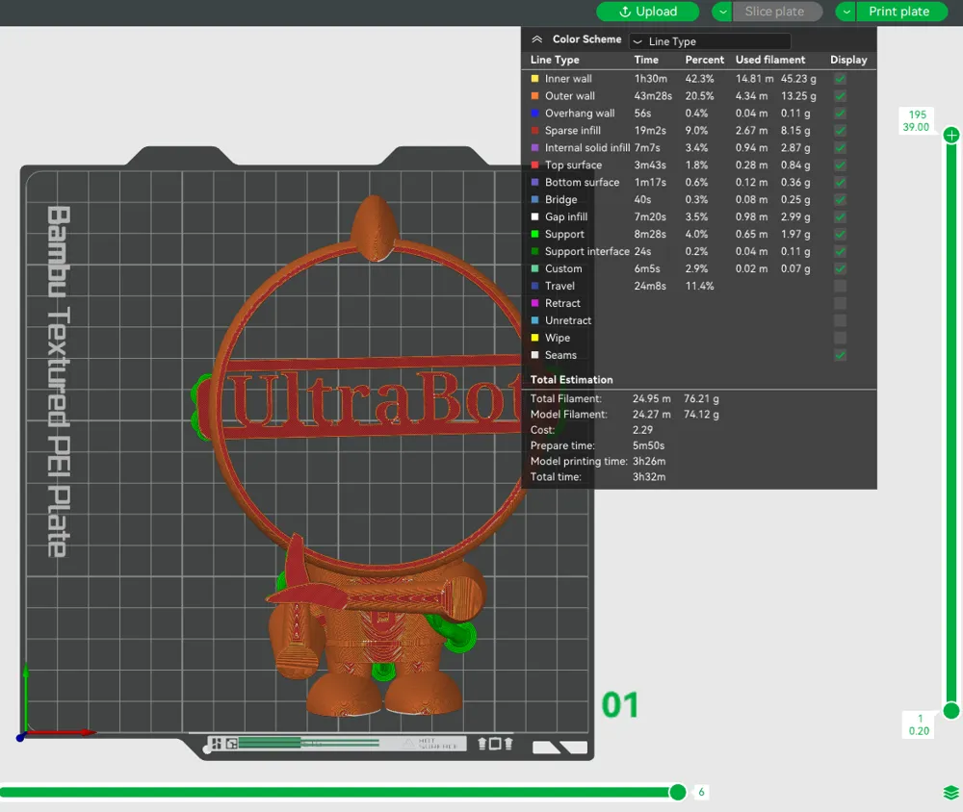Click the Seams color swatch
Screen dimensions: 963x812
pyautogui.click(x=534, y=355)
